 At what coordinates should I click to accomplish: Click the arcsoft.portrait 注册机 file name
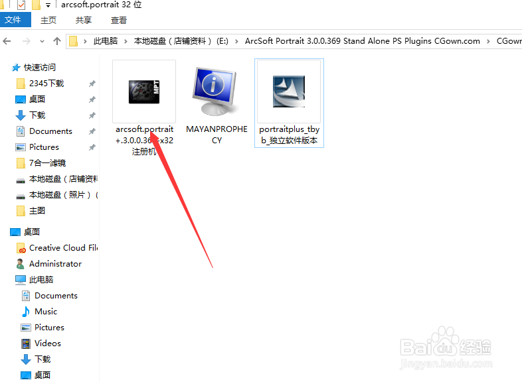144,141
